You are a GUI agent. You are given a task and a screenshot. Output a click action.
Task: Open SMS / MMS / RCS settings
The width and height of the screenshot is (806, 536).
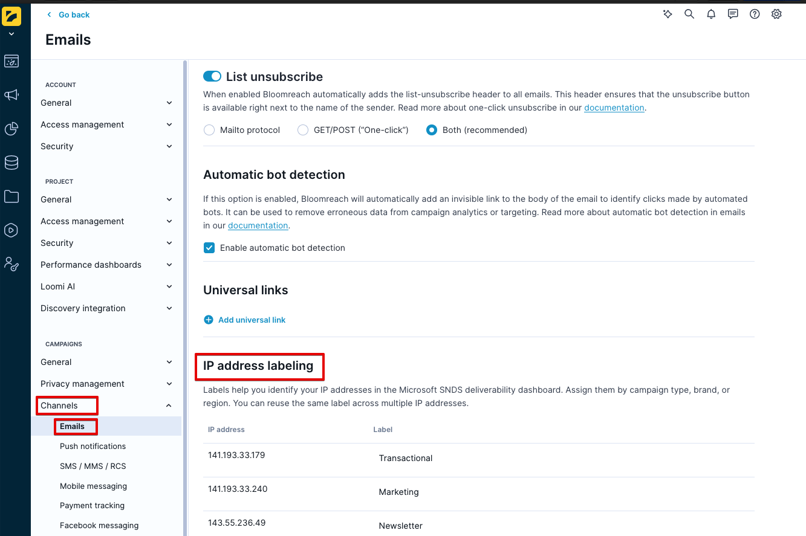click(x=93, y=466)
